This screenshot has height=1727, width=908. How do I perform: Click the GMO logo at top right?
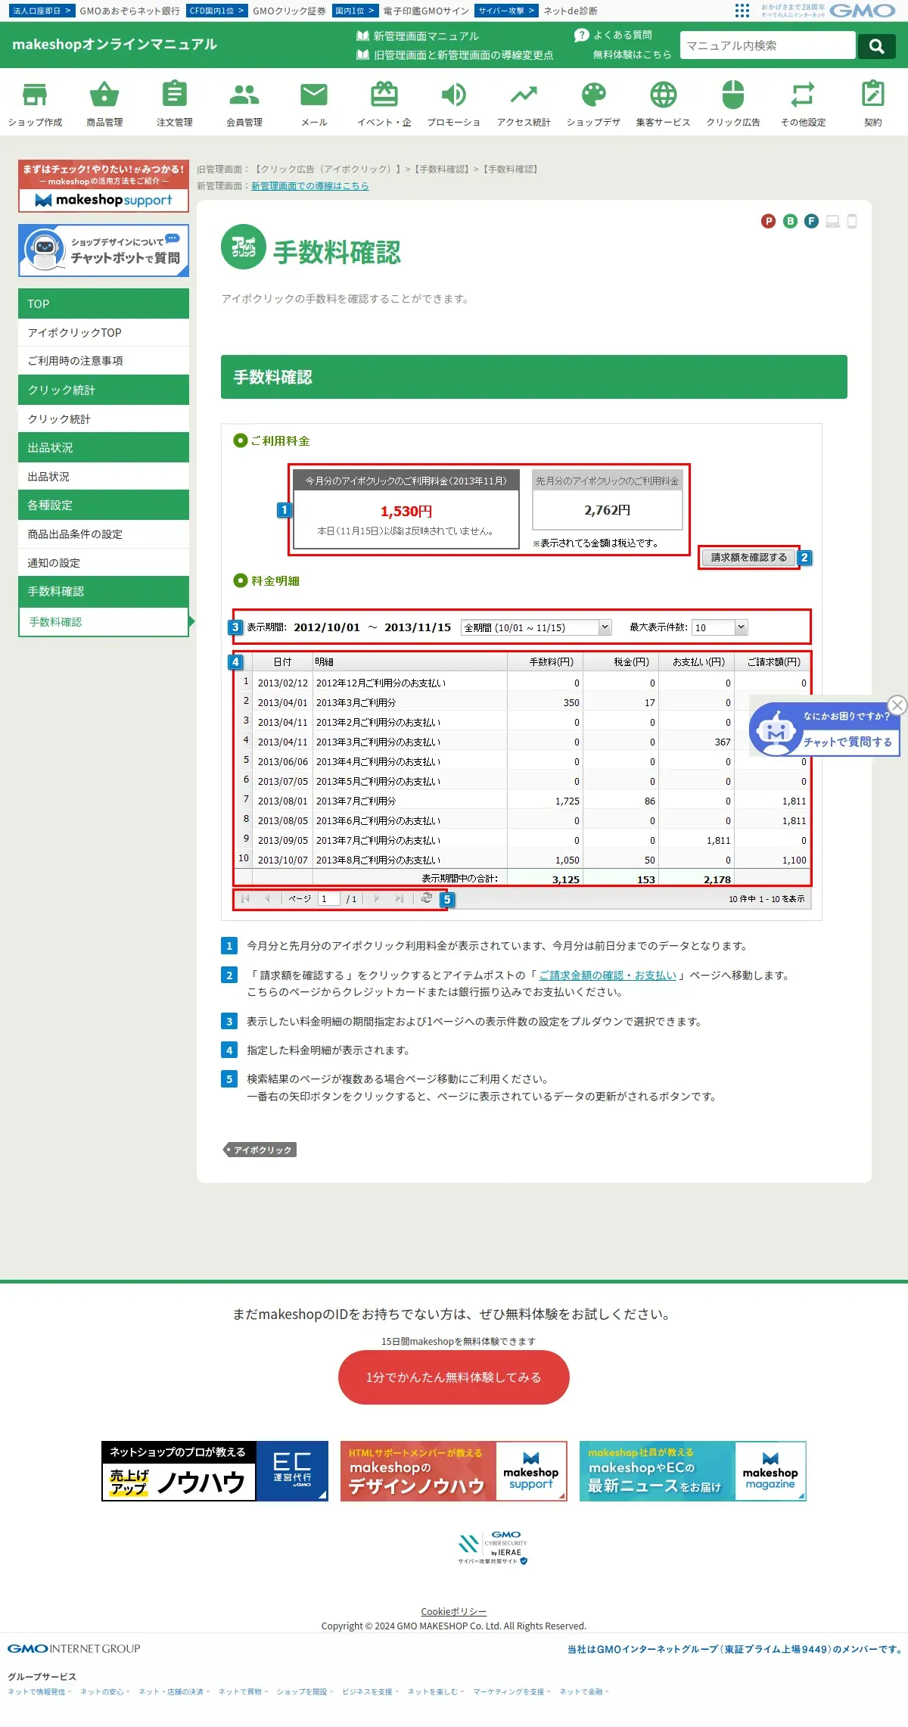click(x=863, y=11)
